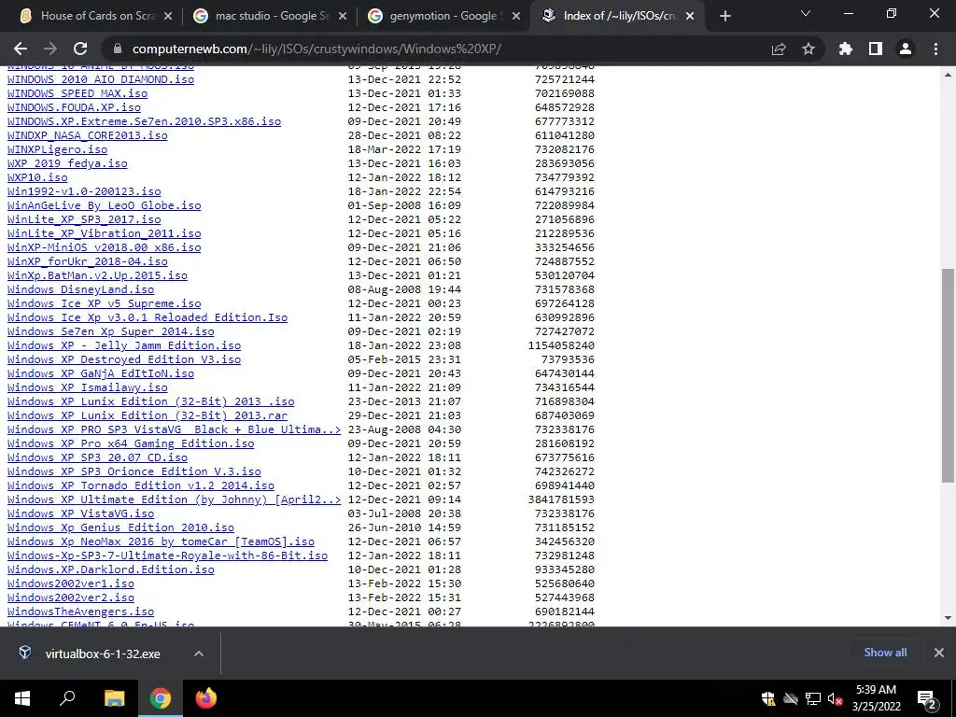
Task: Switch to genymotion Google Search tab
Action: (x=443, y=16)
